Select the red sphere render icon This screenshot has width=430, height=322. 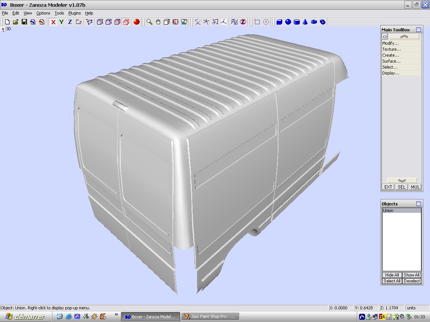(x=137, y=22)
